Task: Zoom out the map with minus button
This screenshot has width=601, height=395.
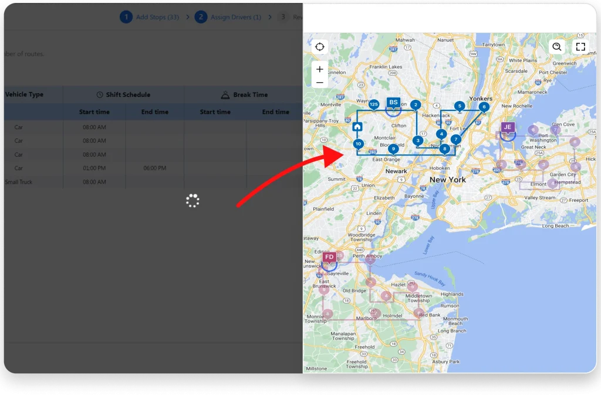Action: coord(320,82)
